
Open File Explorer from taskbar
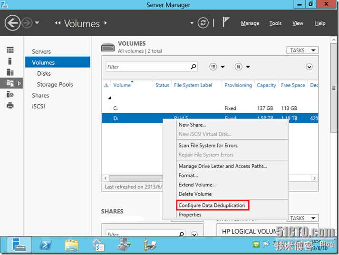(x=72, y=245)
